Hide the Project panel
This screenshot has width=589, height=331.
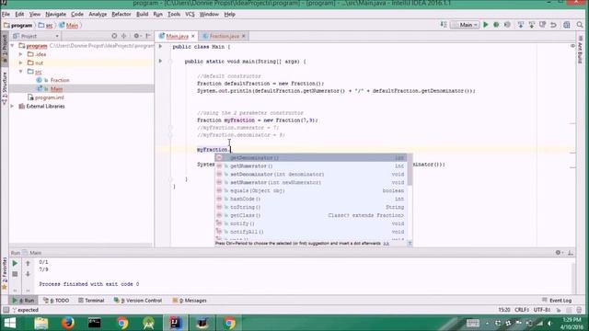pyautogui.click(x=148, y=36)
